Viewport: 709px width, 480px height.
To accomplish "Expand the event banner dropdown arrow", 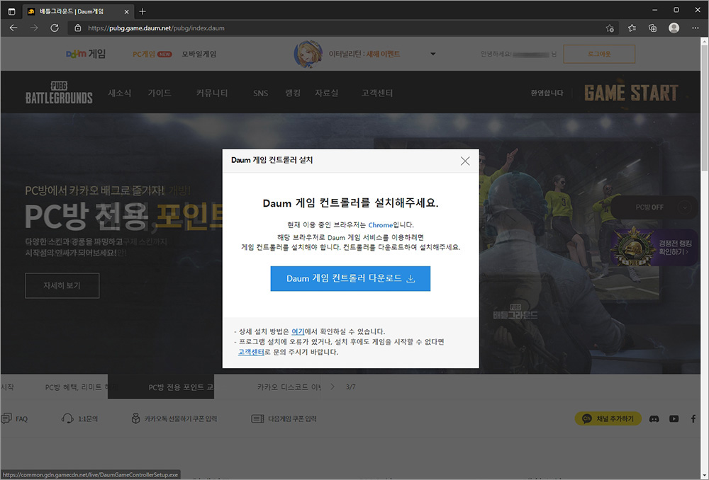I will (432, 54).
